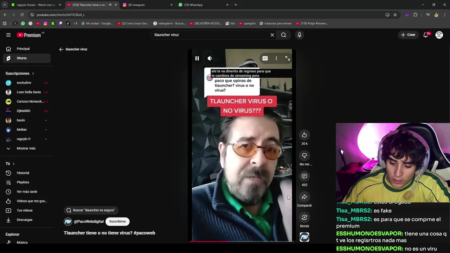Share the Short via Compartir icon
The width and height of the screenshot is (450, 253).
[304, 197]
